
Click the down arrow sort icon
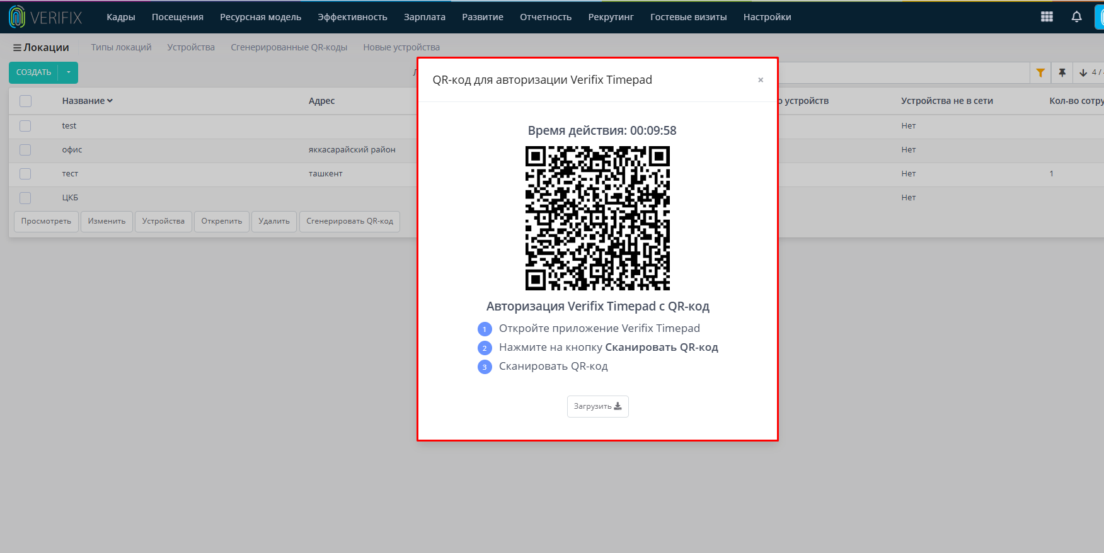1083,72
